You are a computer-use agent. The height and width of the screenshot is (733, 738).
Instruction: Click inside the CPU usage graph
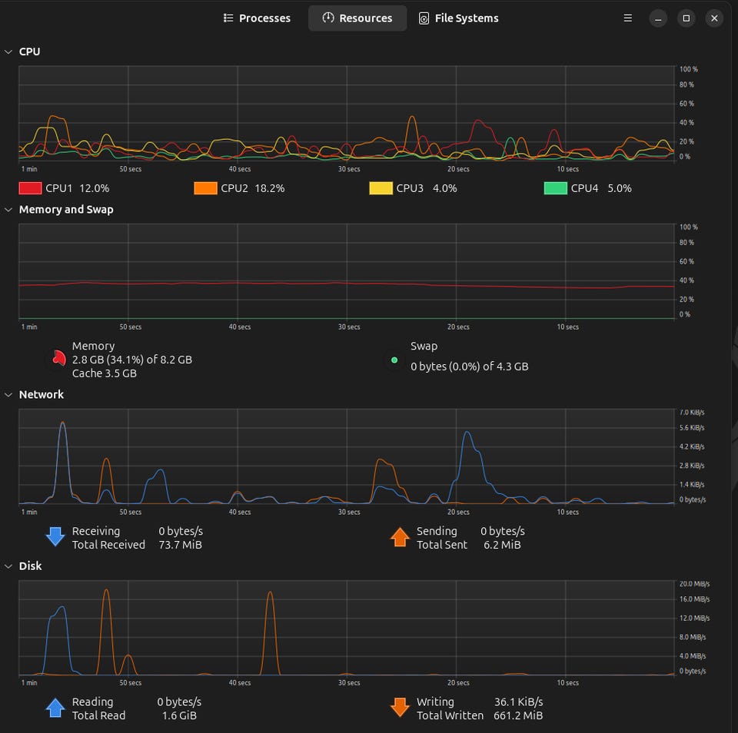[x=347, y=114]
